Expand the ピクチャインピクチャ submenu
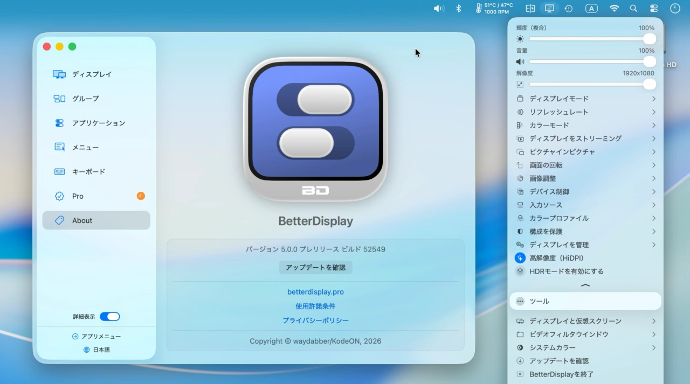This screenshot has height=384, width=690. click(x=585, y=152)
